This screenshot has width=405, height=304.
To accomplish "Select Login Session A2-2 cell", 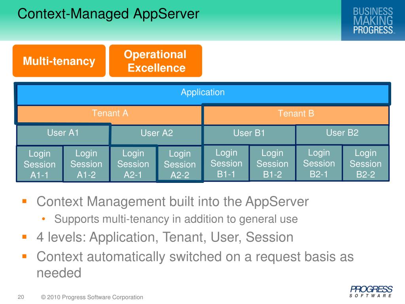I will point(180,164).
